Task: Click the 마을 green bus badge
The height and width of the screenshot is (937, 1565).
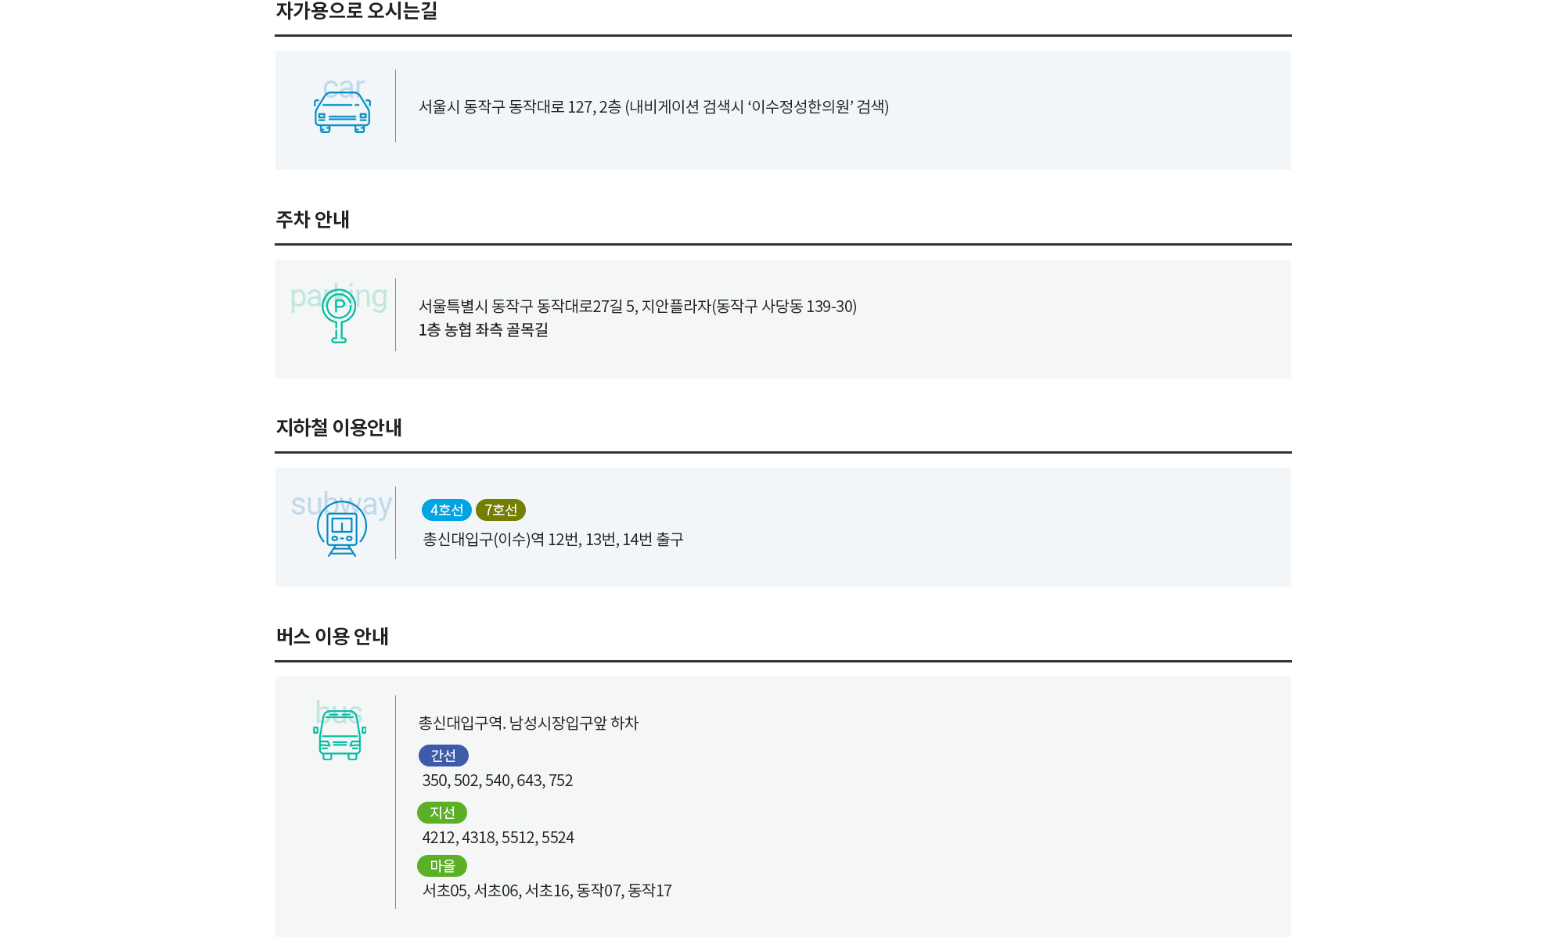Action: (x=442, y=866)
